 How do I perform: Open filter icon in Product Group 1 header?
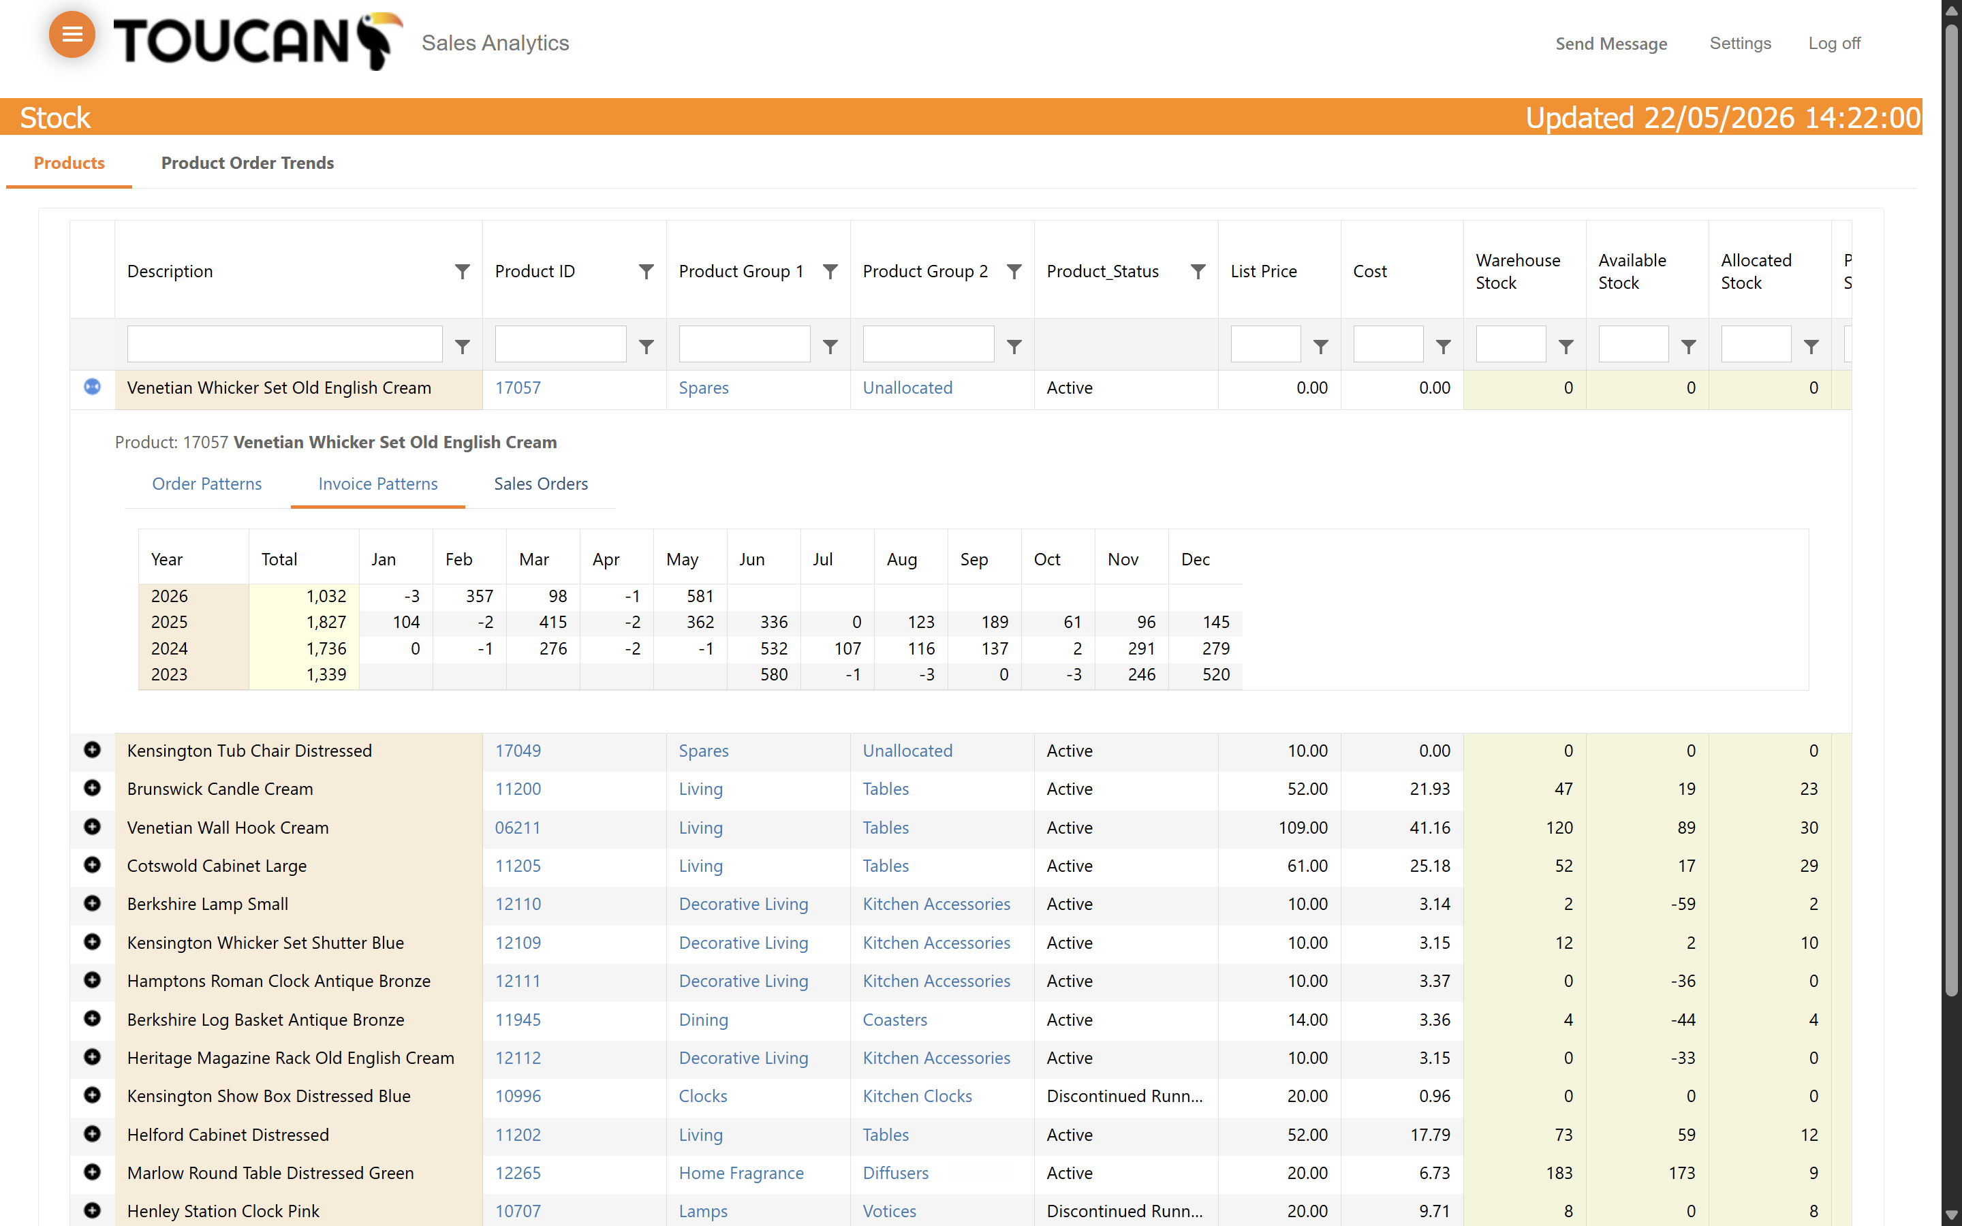(x=830, y=271)
